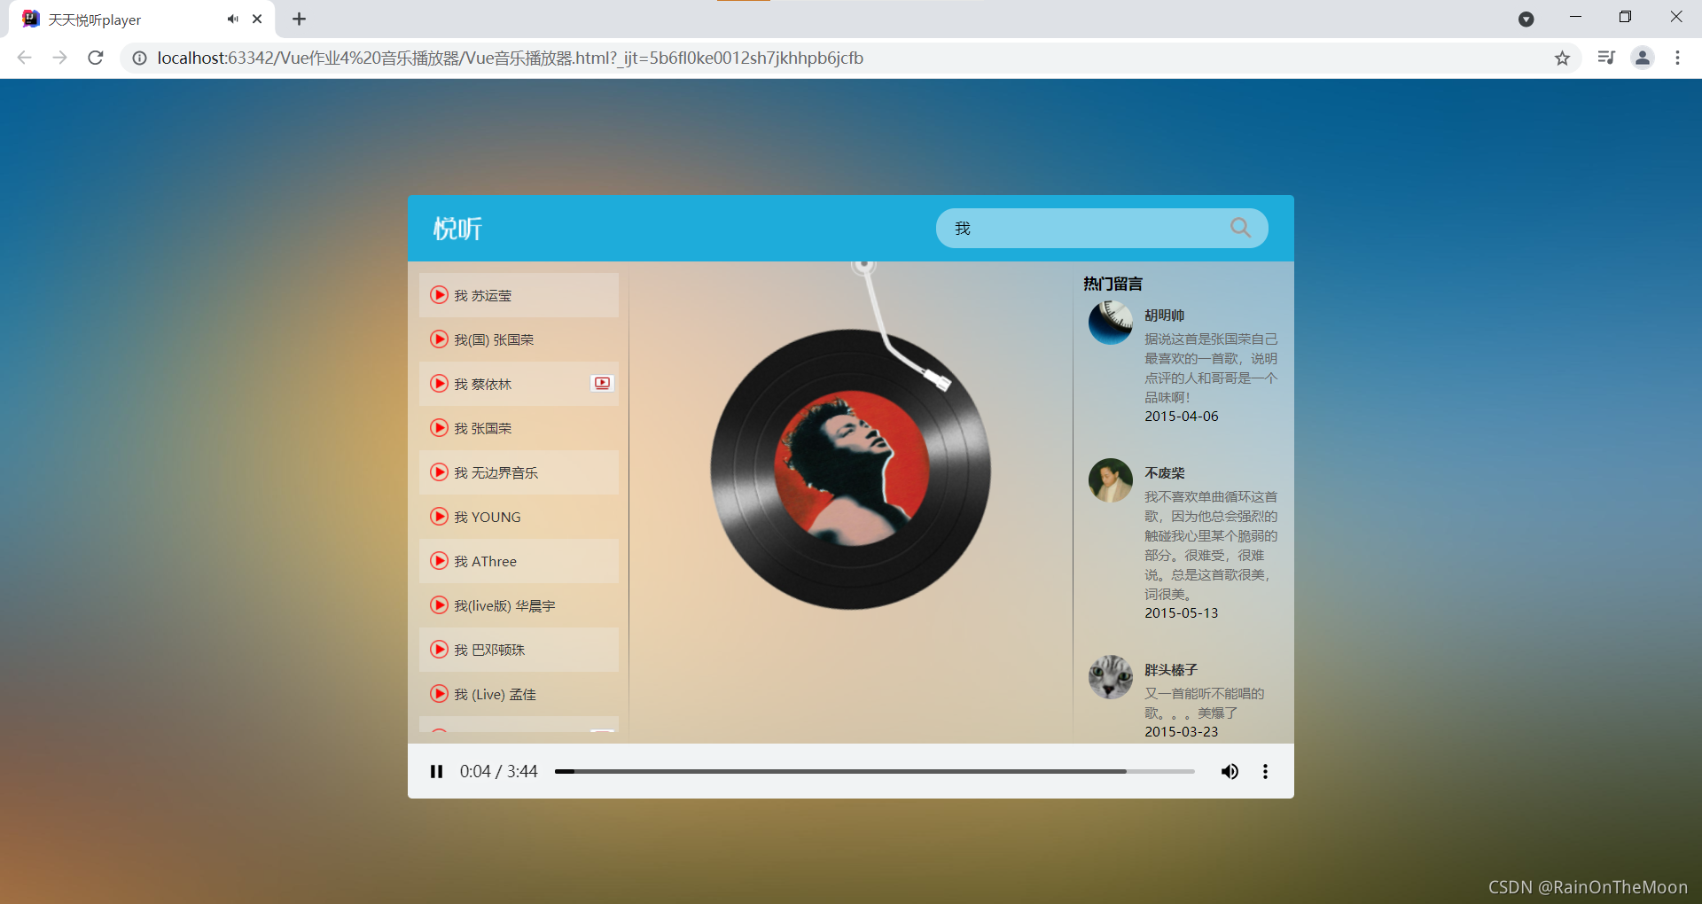Open a new browser tab
1702x904 pixels.
(x=299, y=19)
